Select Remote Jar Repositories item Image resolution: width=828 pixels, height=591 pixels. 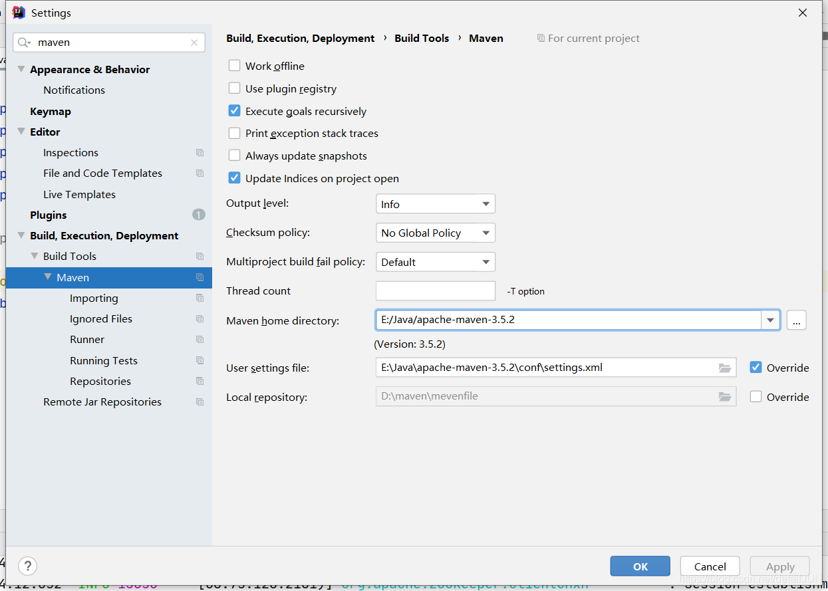tap(102, 402)
